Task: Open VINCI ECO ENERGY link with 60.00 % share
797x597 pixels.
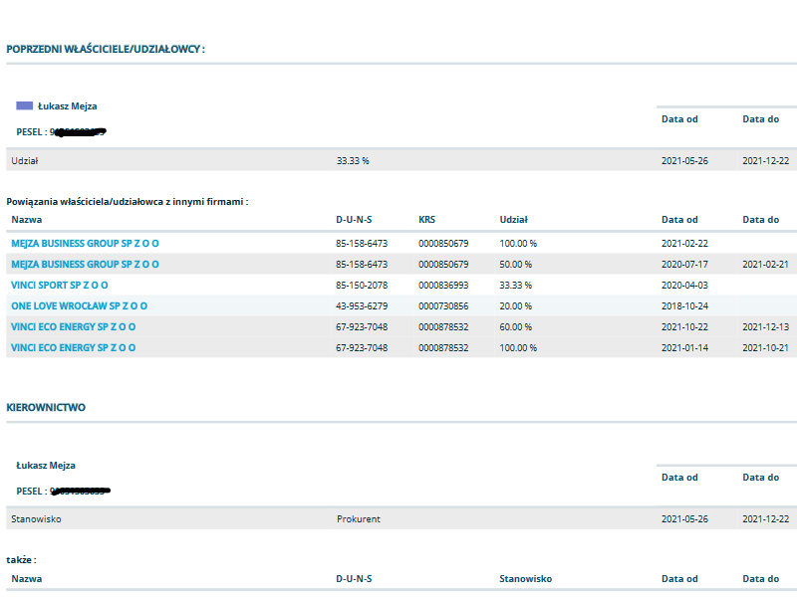Action: (x=73, y=327)
